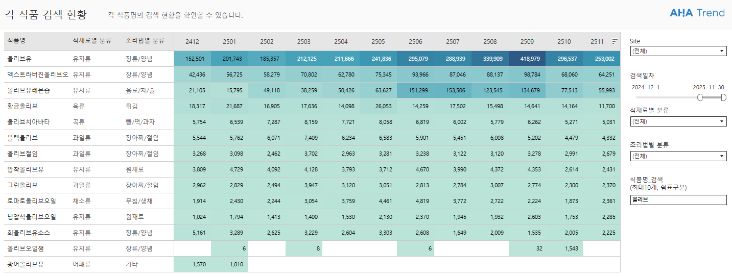Click the AHA Trend logo
This screenshot has width=732, height=277.
(697, 13)
